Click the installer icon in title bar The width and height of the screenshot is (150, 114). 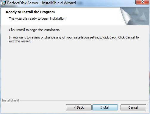click(x=3, y=3)
